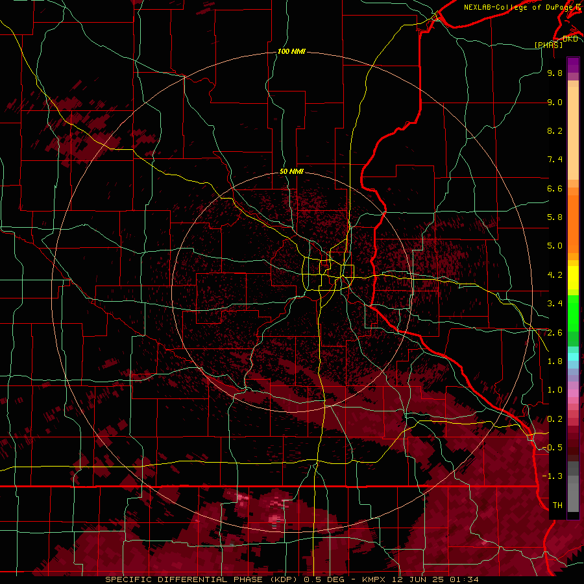The image size is (584, 584).
Task: Click the 1.0 value on the scale
Action: coord(555,390)
